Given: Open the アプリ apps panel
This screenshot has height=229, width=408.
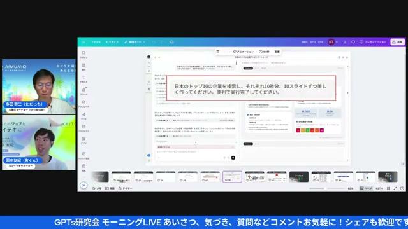Looking at the screenshot, I should click(84, 141).
